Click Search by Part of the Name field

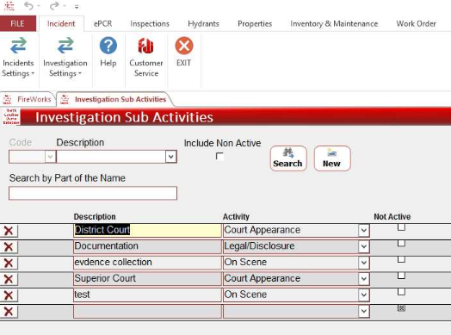click(93, 193)
